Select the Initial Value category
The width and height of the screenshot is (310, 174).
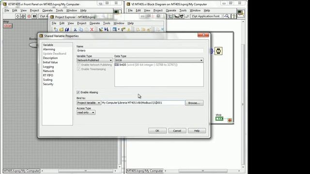(50, 62)
